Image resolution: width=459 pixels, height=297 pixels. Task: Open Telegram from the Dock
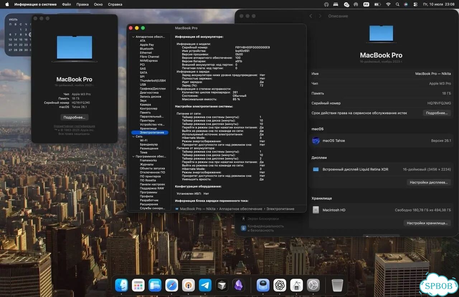[205, 285]
